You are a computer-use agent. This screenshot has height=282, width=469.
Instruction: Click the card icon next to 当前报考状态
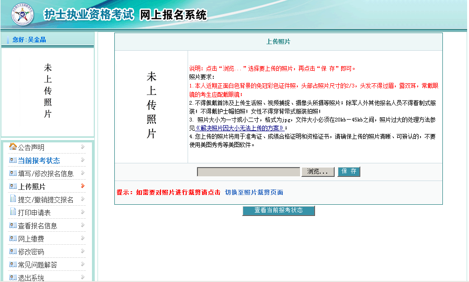coord(13,161)
